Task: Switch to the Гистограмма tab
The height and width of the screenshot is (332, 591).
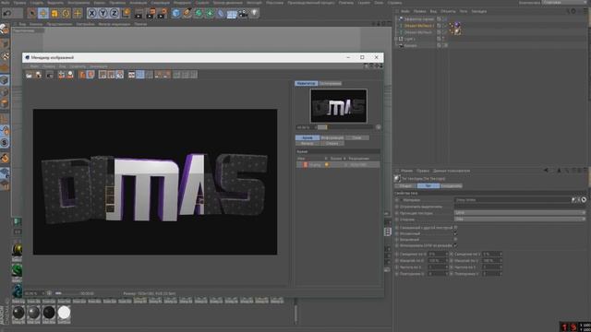Action: point(330,83)
